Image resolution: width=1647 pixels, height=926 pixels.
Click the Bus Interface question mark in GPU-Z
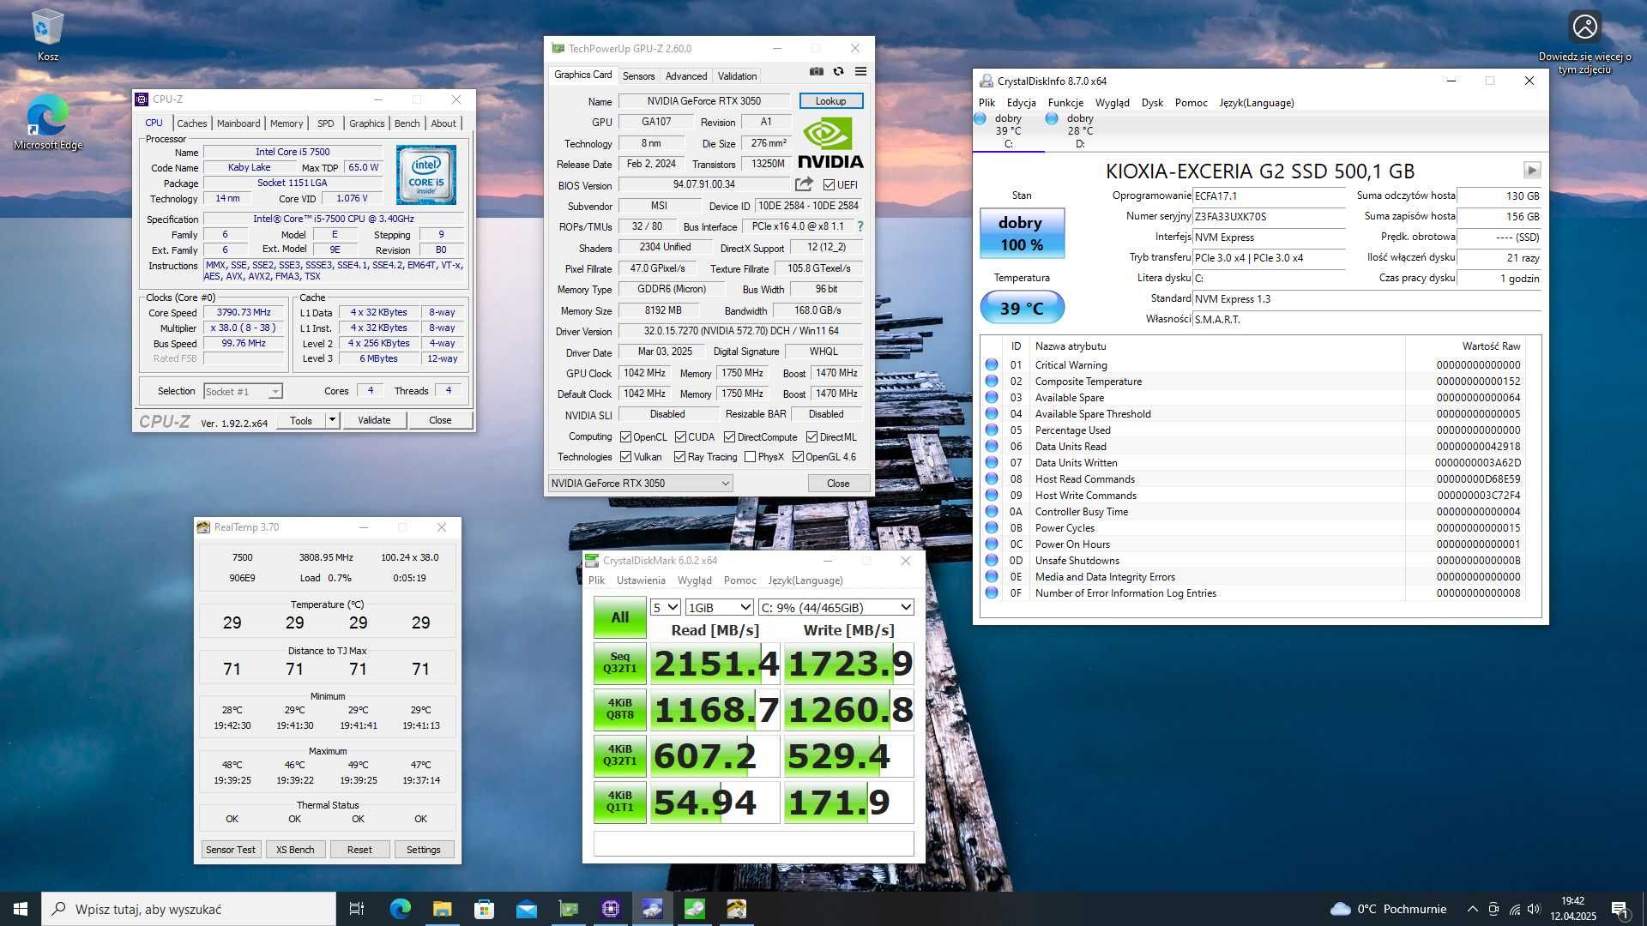(860, 226)
